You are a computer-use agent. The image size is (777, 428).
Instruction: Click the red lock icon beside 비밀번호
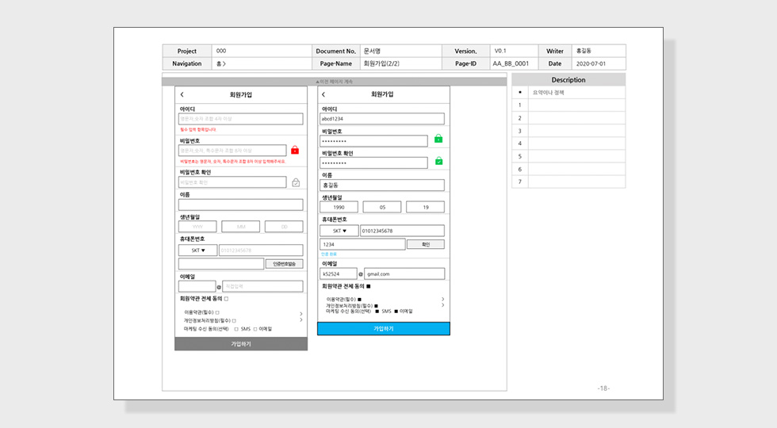pyautogui.click(x=295, y=150)
